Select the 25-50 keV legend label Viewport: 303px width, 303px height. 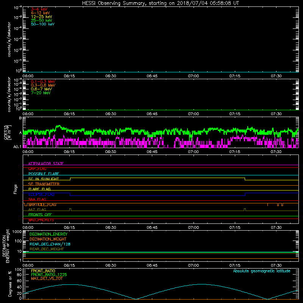tap(42, 20)
